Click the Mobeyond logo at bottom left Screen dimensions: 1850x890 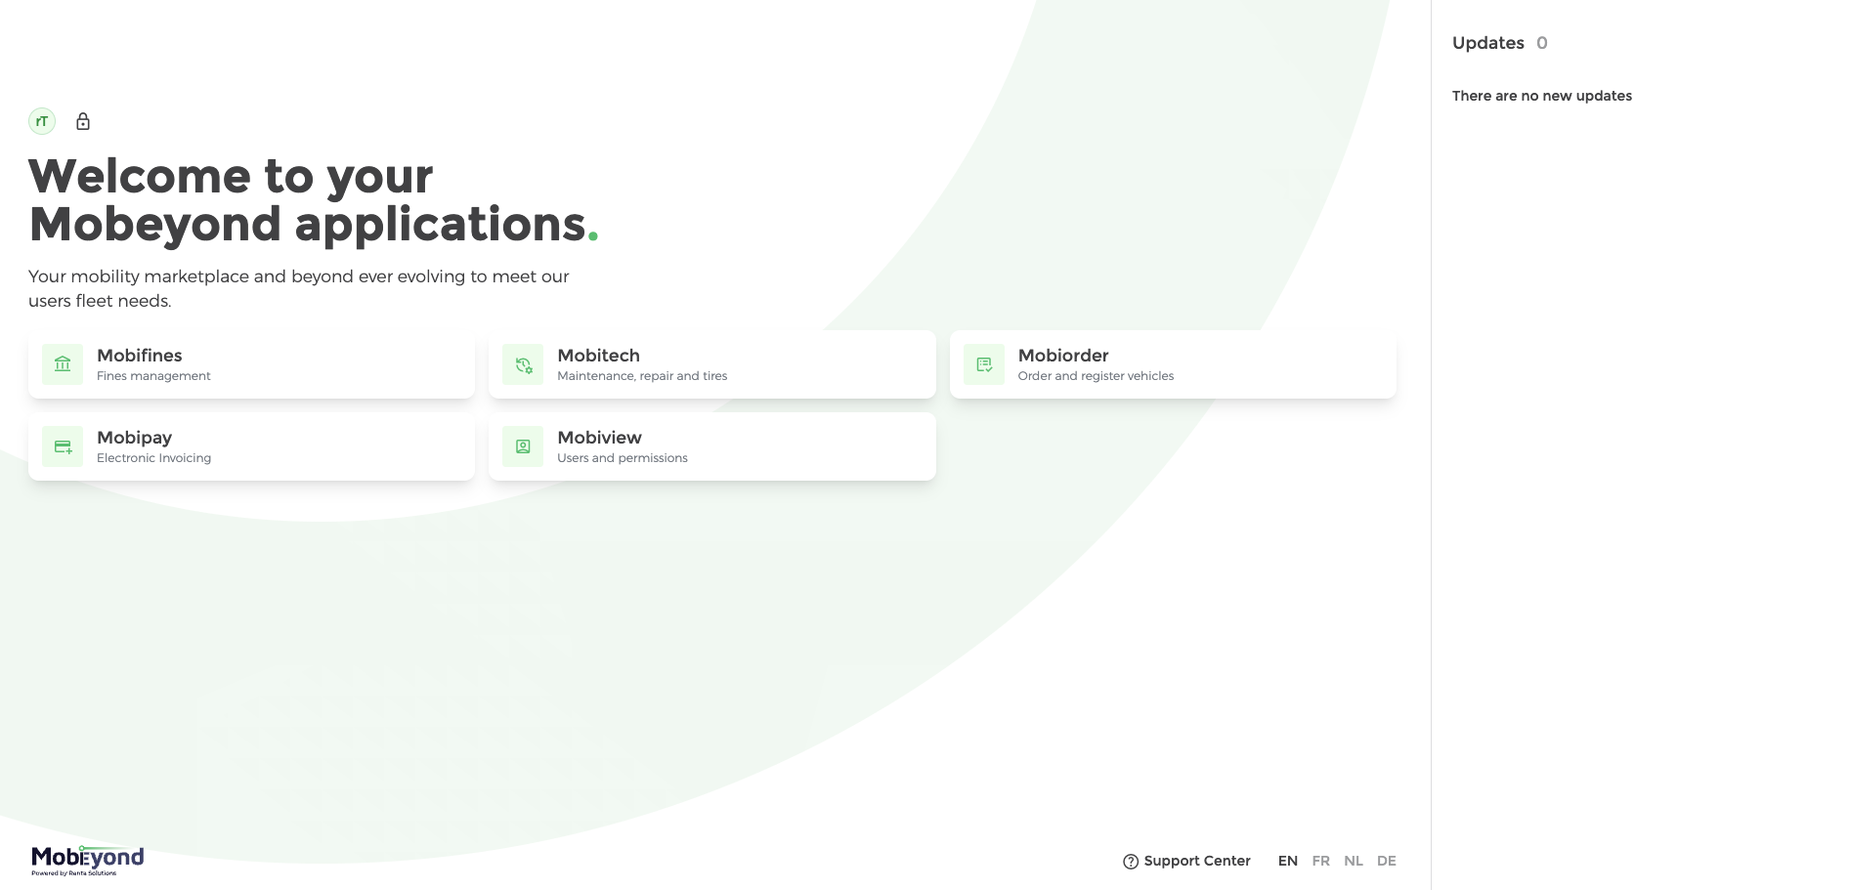coord(88,861)
